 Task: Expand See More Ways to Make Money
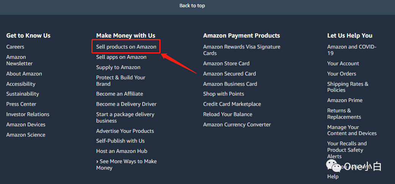tap(126, 164)
